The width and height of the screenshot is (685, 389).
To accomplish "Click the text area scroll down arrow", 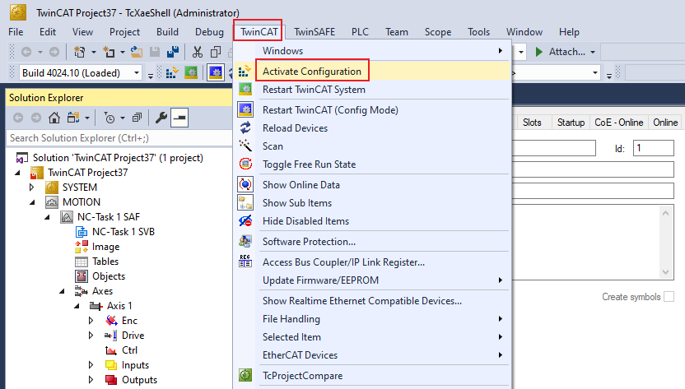I will pyautogui.click(x=665, y=272).
